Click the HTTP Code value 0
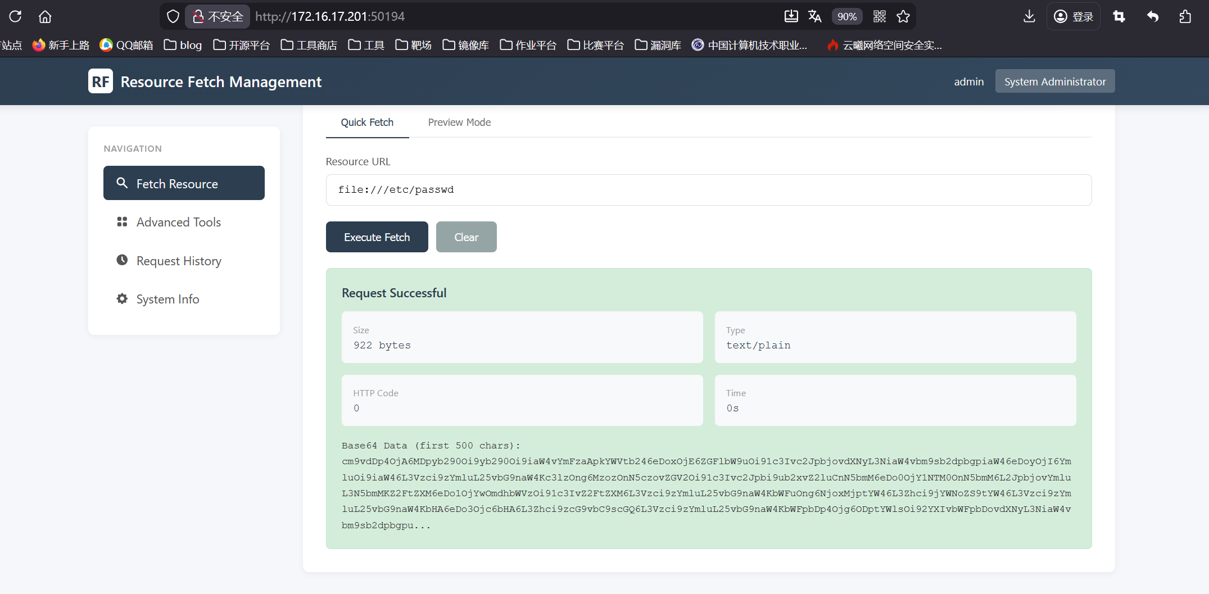 tap(356, 408)
